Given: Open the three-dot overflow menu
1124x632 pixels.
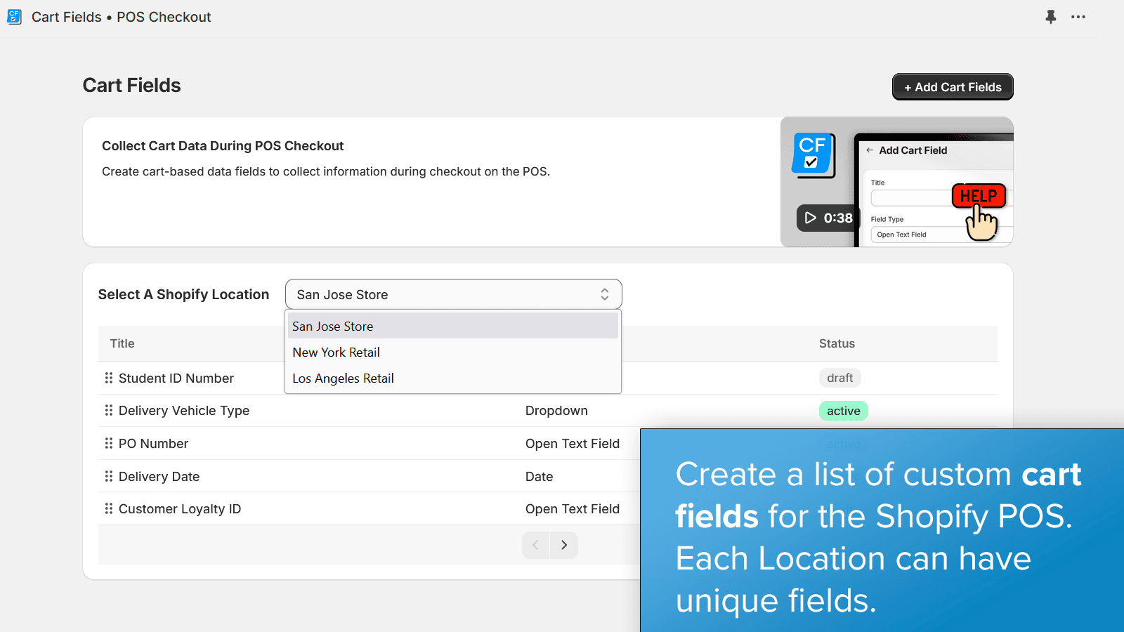Looking at the screenshot, I should pos(1078,17).
